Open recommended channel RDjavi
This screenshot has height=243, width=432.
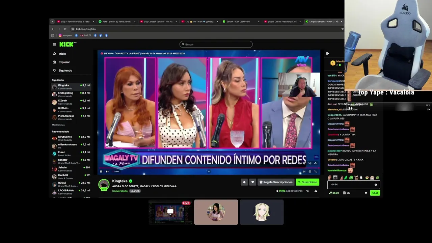[x=71, y=184]
